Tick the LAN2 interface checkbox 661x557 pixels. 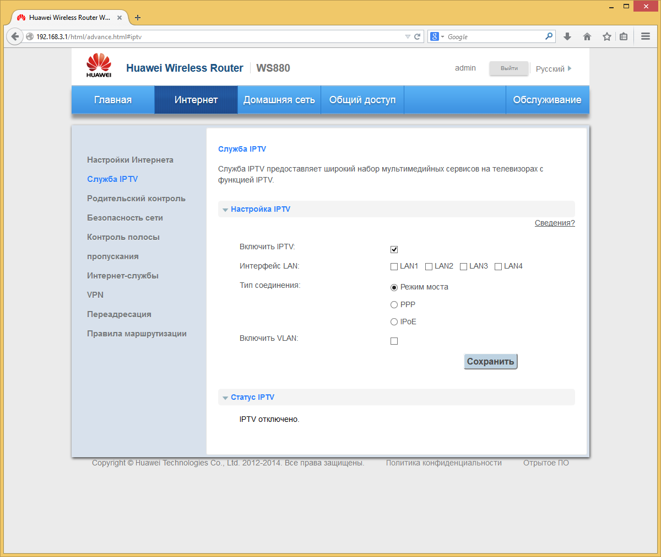pos(429,266)
